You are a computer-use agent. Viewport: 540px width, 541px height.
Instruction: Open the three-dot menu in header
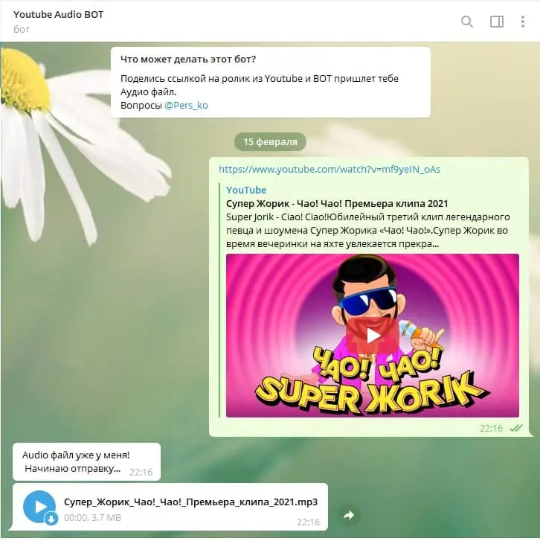523,22
